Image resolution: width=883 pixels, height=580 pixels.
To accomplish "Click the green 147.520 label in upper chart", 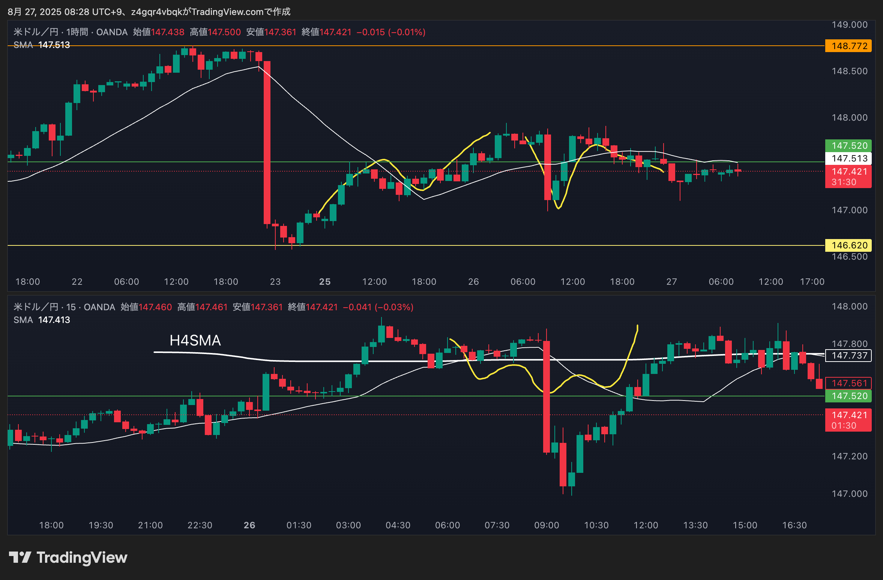I will tap(848, 146).
